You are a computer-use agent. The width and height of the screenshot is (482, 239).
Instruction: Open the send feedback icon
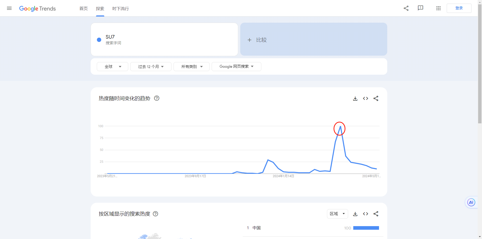[420, 8]
